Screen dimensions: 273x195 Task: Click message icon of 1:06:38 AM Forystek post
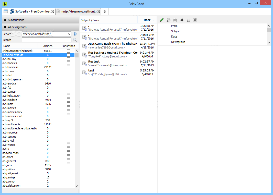point(85,28)
